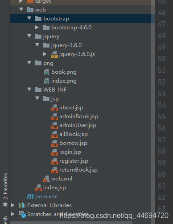The height and width of the screenshot is (224, 173).
Task: Select borrow.jsp file name
Action: (x=73, y=143)
